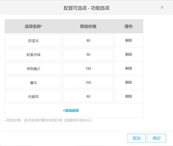Screen dimensions: 173x146
Task: Click the 附加价格 hint text below table
Action: pos(48,120)
